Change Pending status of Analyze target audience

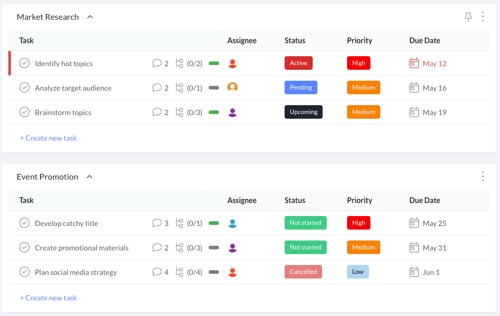pyautogui.click(x=301, y=87)
